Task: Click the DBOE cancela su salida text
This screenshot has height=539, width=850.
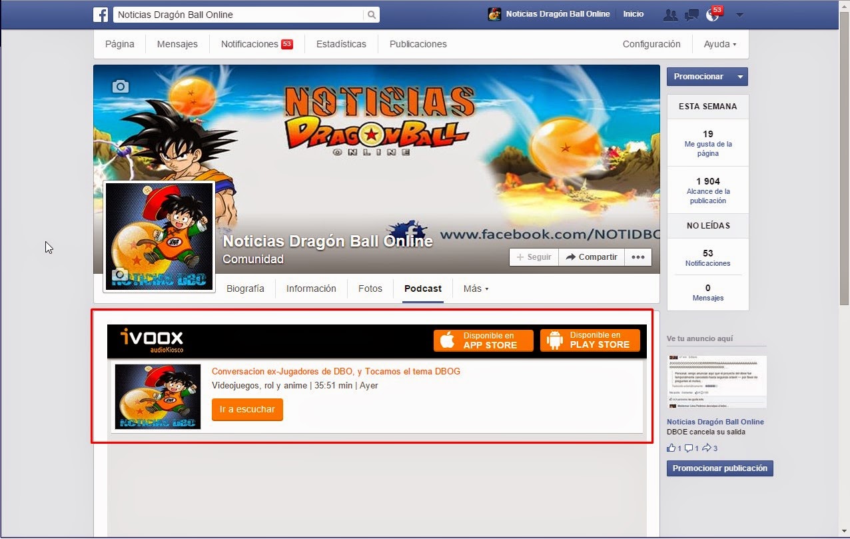Action: [705, 432]
